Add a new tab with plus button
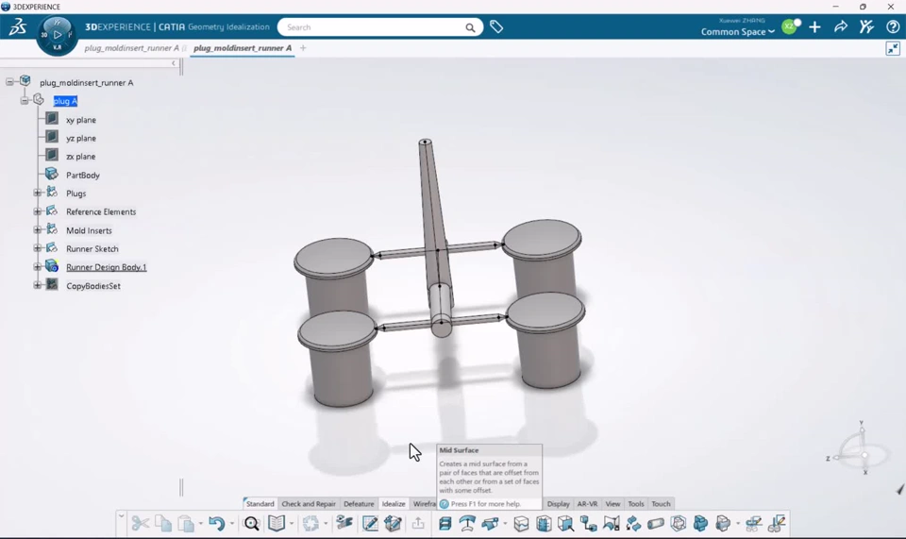906x539 pixels. (303, 48)
